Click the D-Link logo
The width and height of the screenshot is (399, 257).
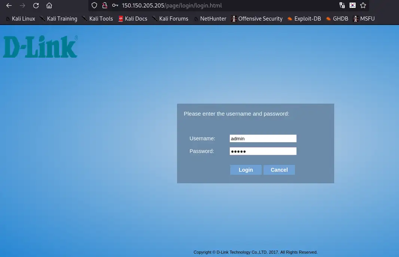tap(40, 46)
